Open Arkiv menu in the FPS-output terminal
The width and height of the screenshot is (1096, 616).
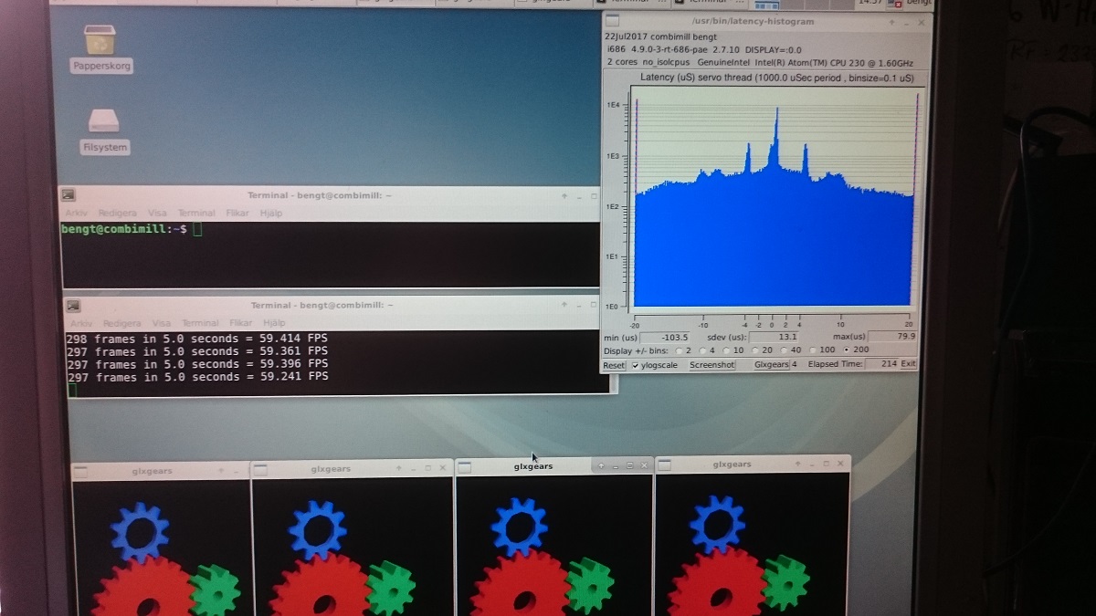(81, 323)
